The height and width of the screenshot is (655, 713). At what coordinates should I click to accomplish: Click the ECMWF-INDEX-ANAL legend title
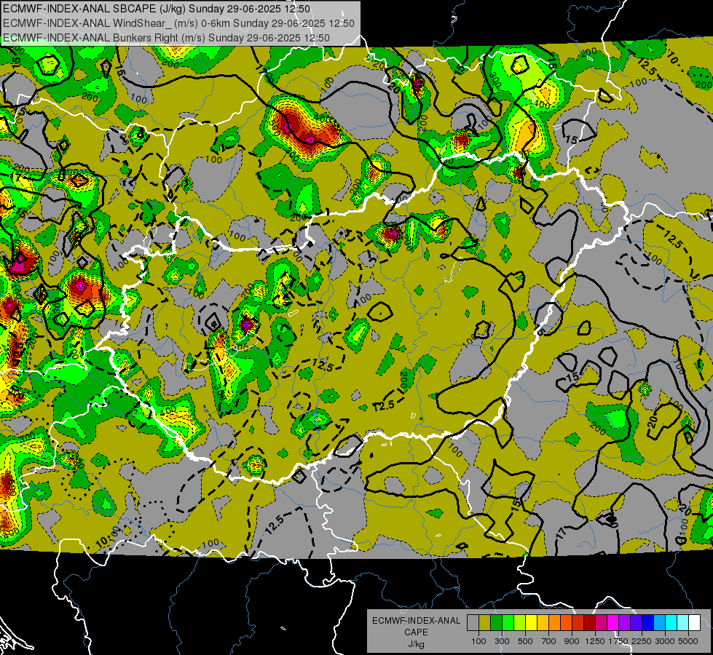416,621
